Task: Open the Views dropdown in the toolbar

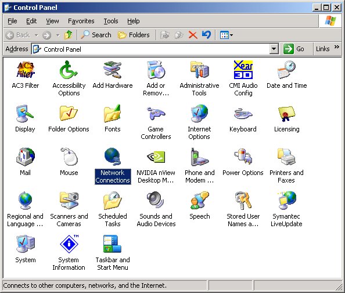Action: (227, 35)
